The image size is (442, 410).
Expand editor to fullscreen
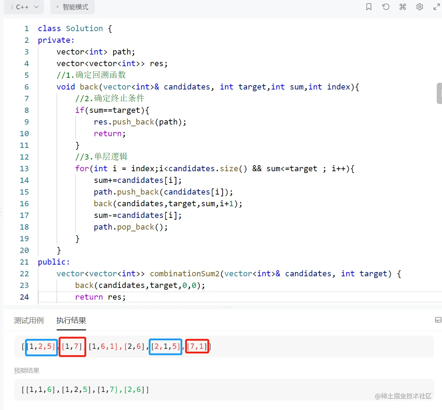[437, 7]
